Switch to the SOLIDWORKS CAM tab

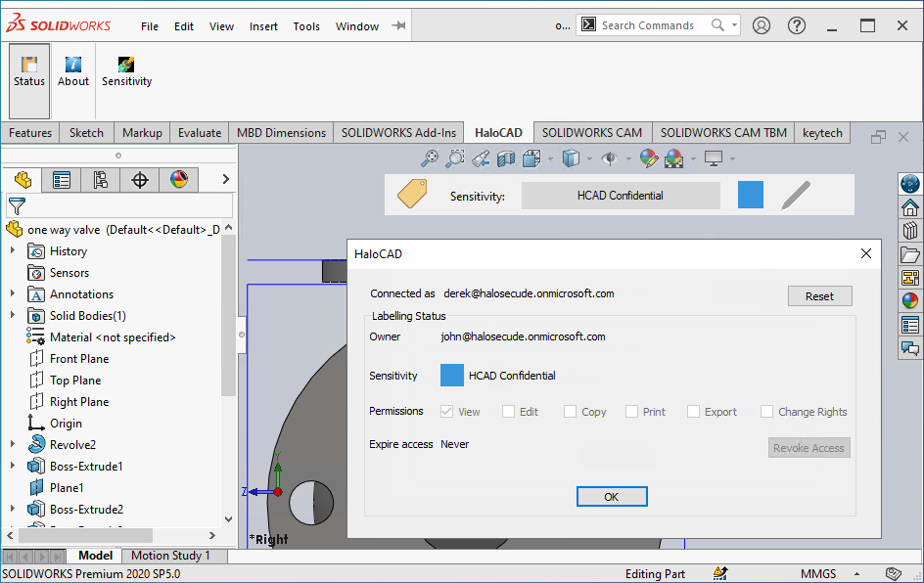pos(592,132)
